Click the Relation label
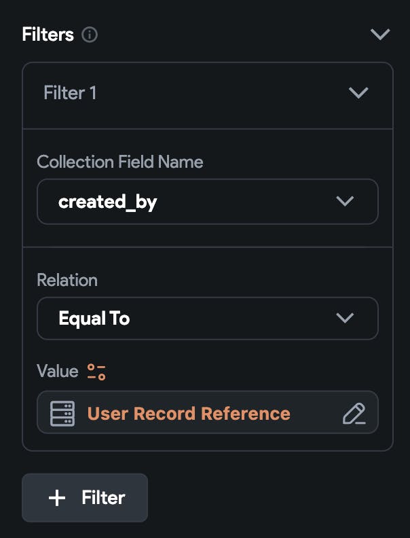The height and width of the screenshot is (538, 410). [x=67, y=280]
